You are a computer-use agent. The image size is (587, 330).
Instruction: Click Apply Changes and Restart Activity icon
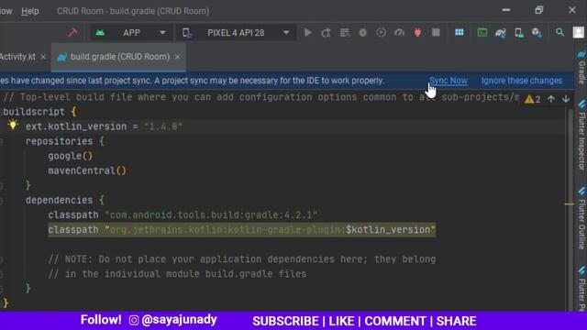pyautogui.click(x=327, y=33)
